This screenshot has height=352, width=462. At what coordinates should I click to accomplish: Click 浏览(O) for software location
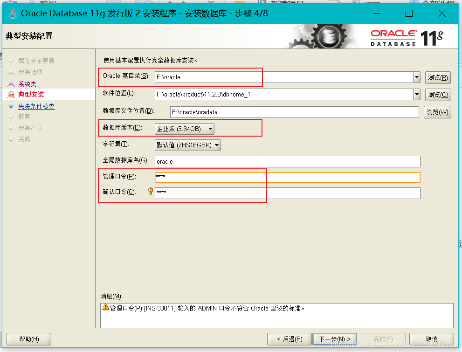click(x=438, y=95)
